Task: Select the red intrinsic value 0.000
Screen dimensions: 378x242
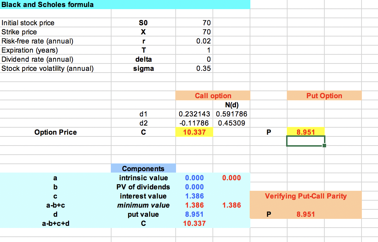Action: pyautogui.click(x=231, y=178)
